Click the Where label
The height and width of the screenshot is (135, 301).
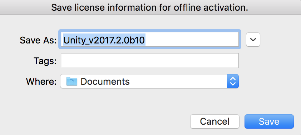(x=41, y=82)
